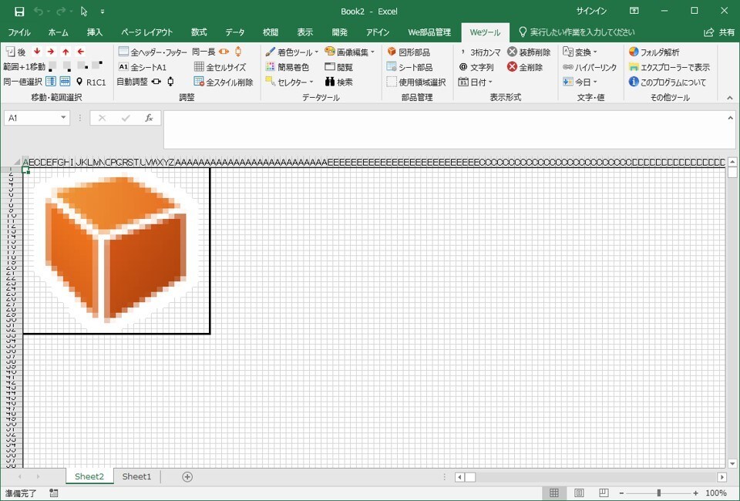Click 使用領域選択 button
The image size is (740, 501).
tap(415, 82)
